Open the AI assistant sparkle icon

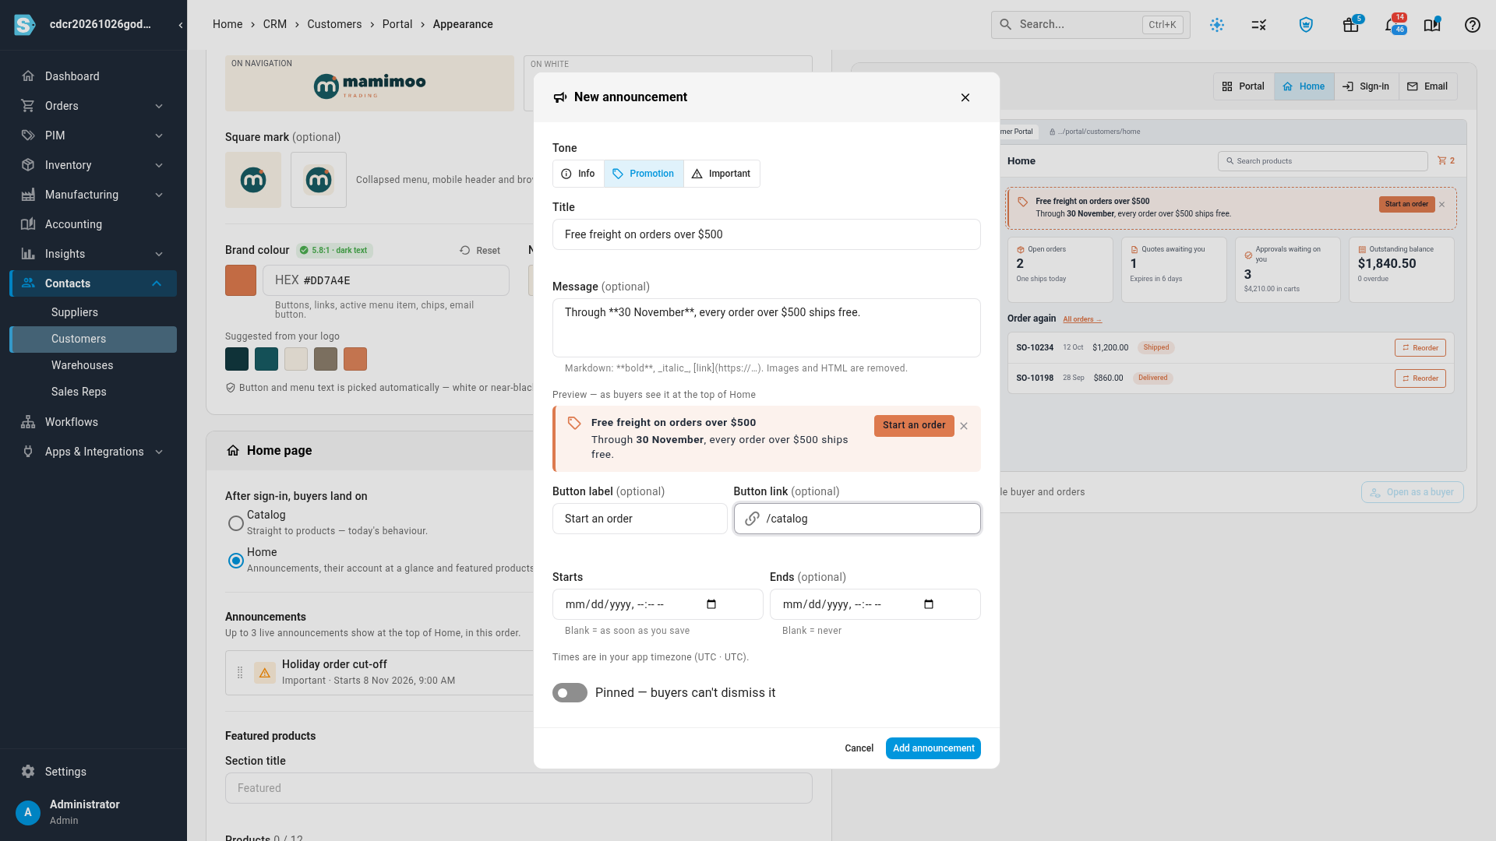[1217, 25]
